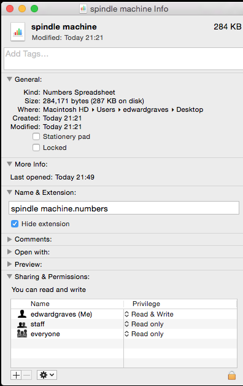
Task: Open the gear action menu
Action: [47, 375]
